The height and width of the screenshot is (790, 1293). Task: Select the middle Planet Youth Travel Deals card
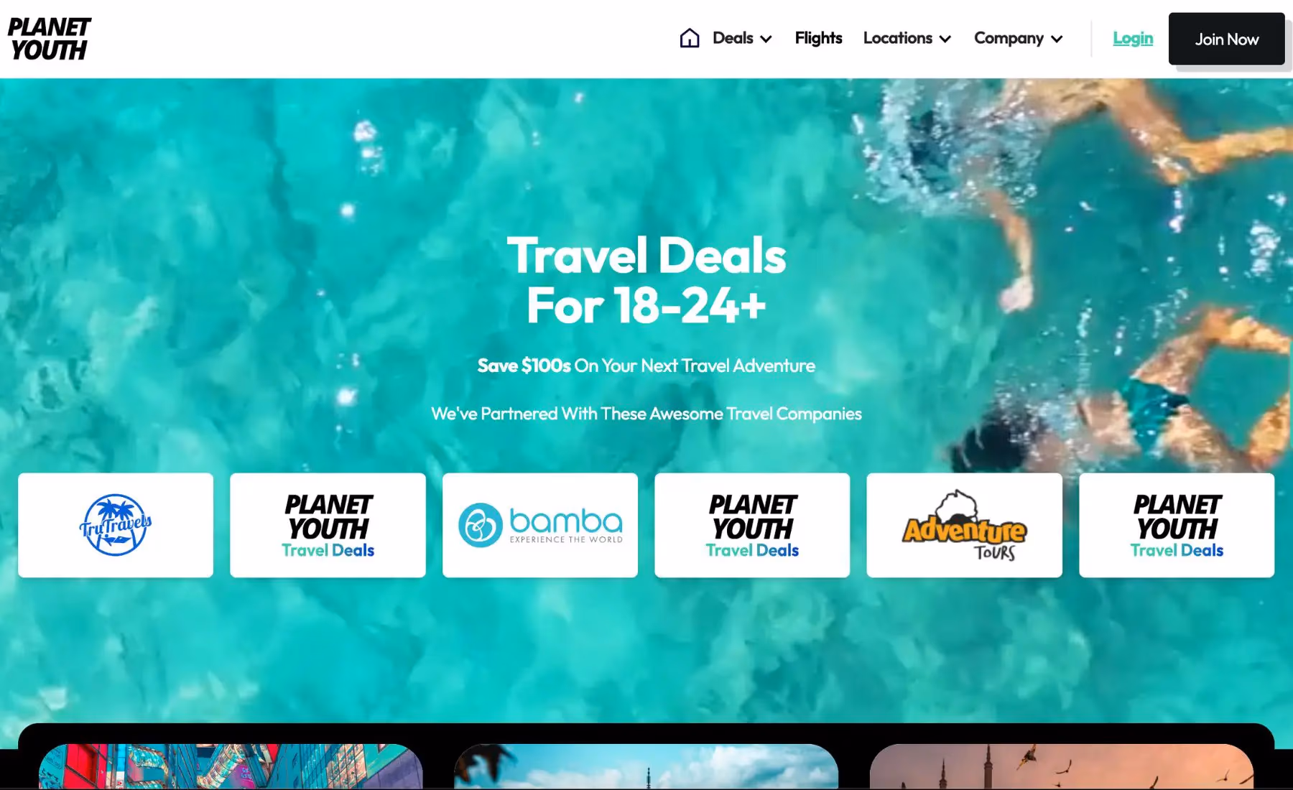(x=752, y=525)
